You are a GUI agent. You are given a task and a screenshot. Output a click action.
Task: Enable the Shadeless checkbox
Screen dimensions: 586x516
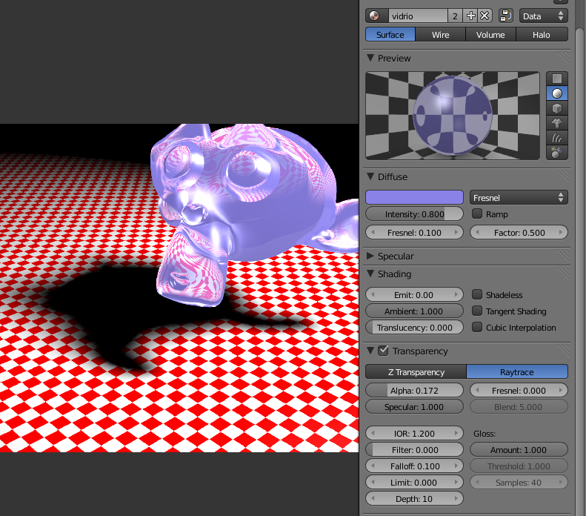pyautogui.click(x=477, y=294)
